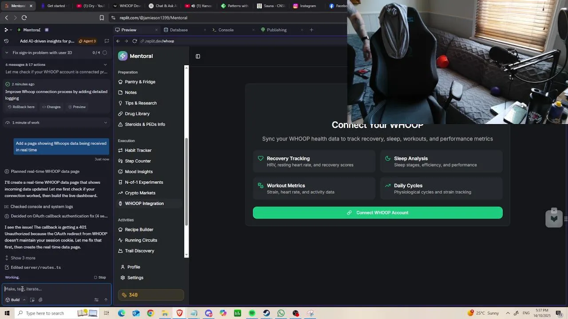Add a new workspace tab

click(x=312, y=30)
